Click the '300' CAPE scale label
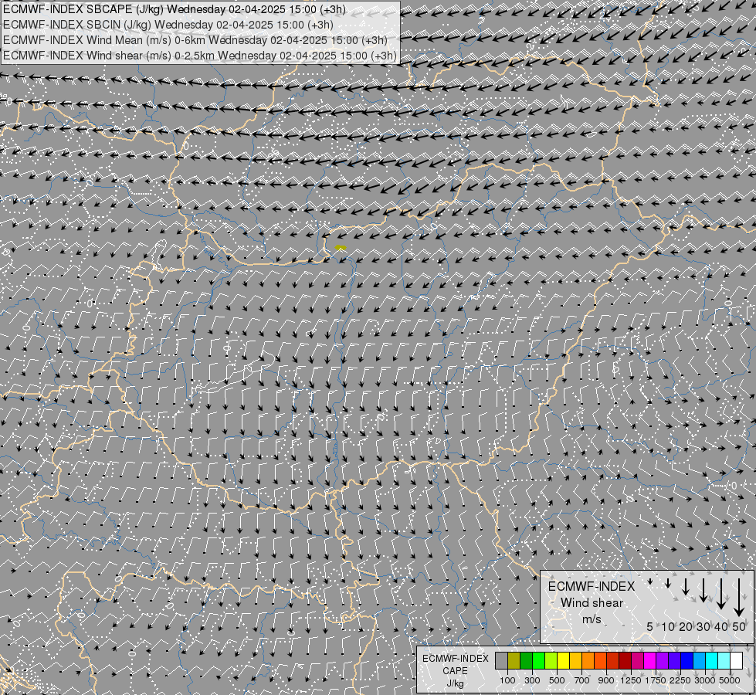 (532, 680)
